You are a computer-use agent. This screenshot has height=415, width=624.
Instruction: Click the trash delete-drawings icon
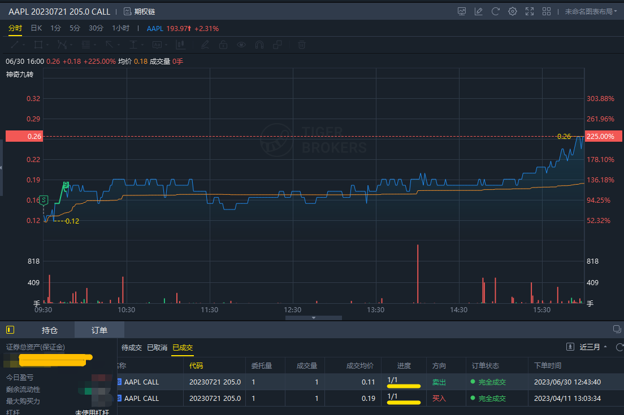pyautogui.click(x=302, y=45)
